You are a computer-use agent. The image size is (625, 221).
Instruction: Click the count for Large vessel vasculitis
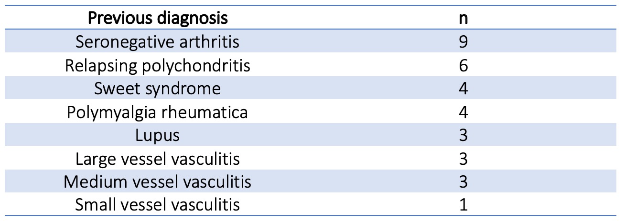[462, 159]
